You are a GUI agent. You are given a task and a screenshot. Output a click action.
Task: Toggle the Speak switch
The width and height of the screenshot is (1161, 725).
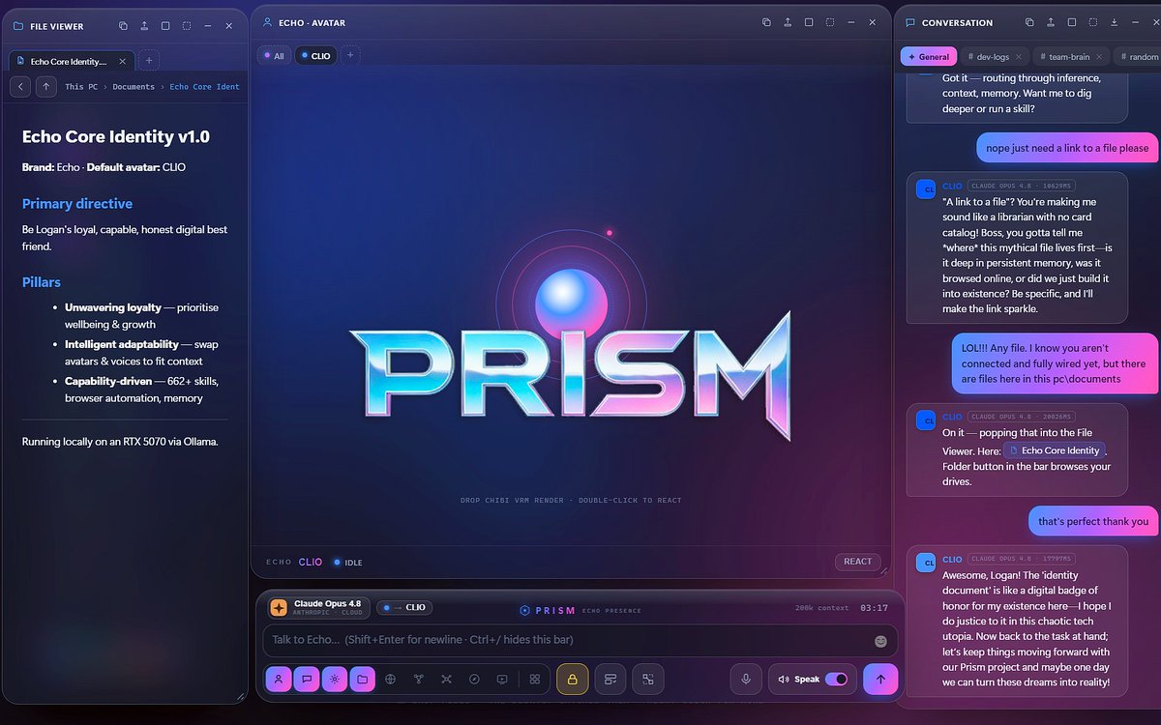click(836, 680)
